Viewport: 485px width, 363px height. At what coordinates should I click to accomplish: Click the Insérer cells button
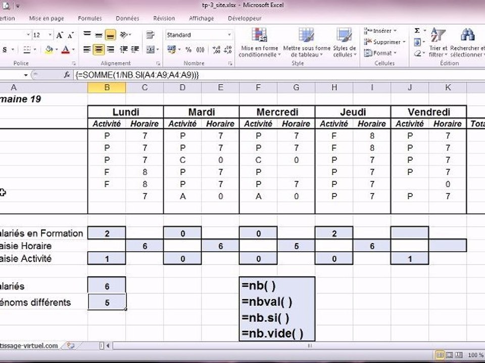[381, 31]
